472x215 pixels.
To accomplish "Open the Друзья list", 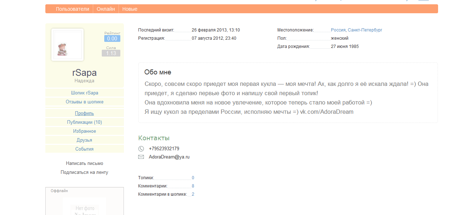I will pos(85,140).
